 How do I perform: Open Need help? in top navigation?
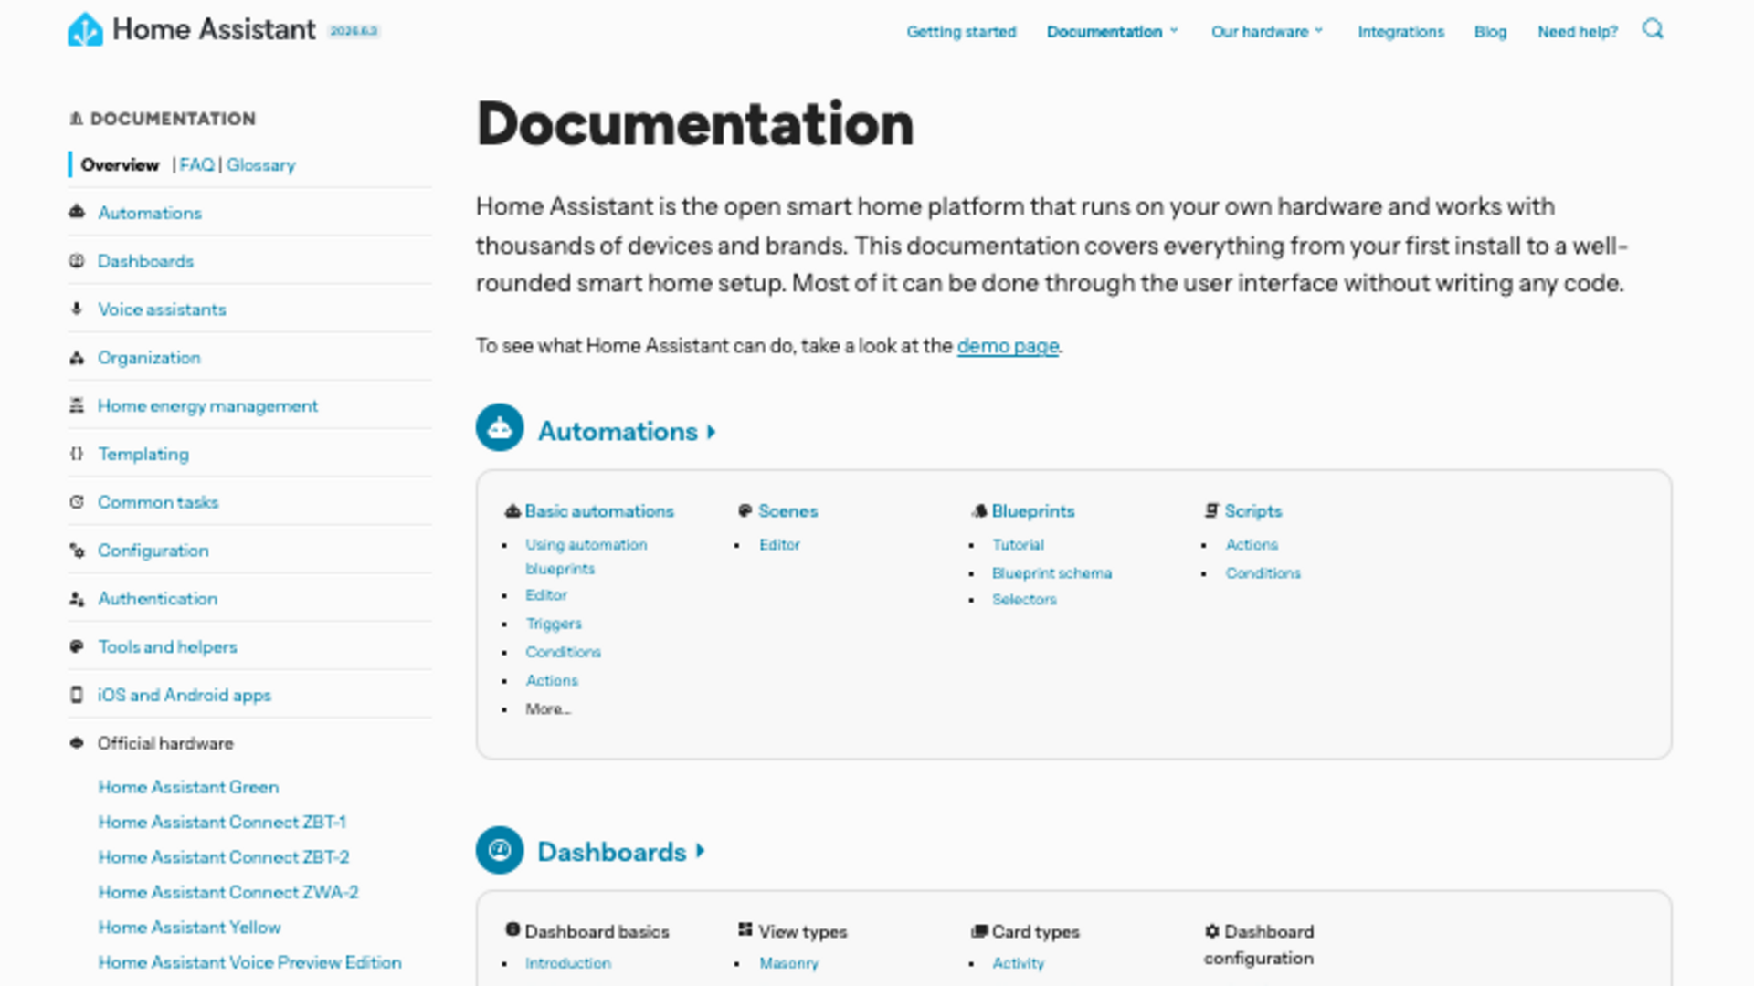click(x=1577, y=32)
